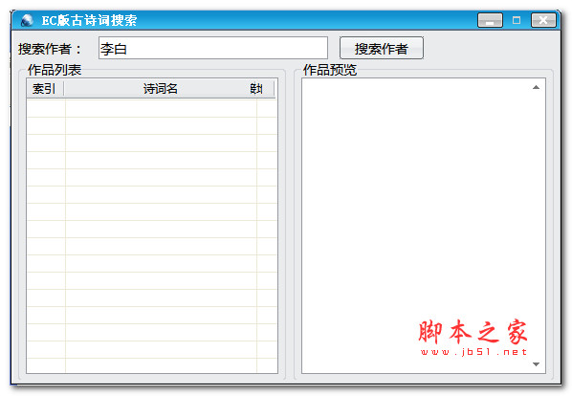Maximize the EC版古诗词搜索 window
572x396 pixels.
[517, 20]
